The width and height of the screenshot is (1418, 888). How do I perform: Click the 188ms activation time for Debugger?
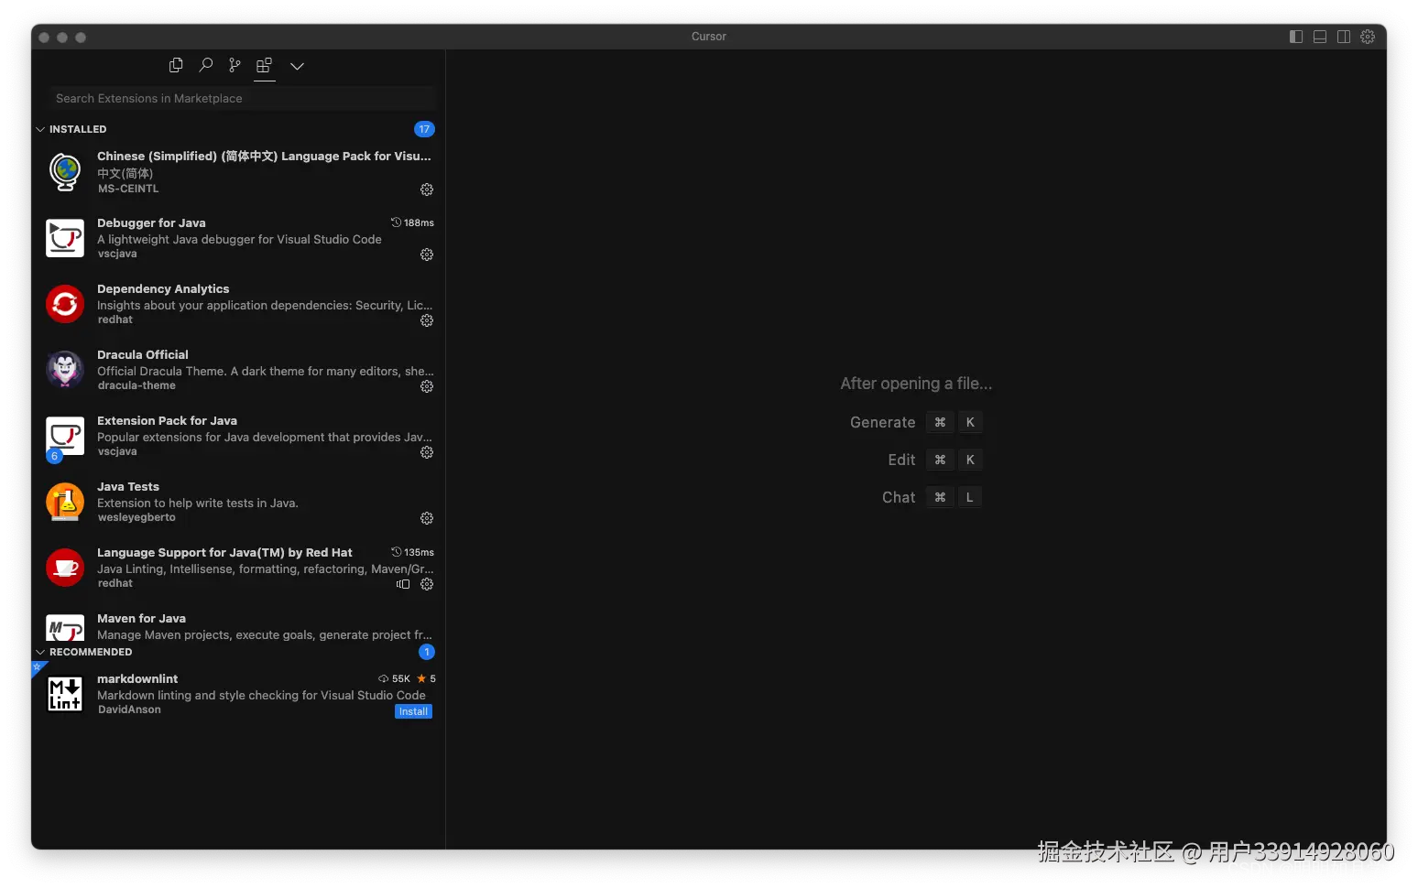pos(413,222)
